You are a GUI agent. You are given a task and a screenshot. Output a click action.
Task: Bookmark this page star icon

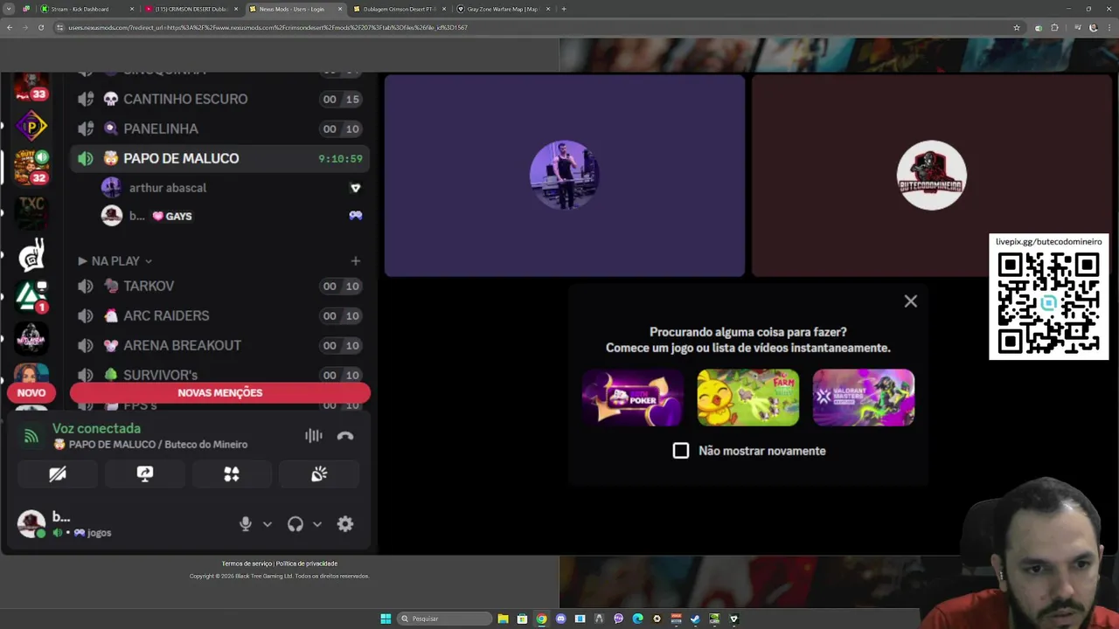pyautogui.click(x=1016, y=27)
